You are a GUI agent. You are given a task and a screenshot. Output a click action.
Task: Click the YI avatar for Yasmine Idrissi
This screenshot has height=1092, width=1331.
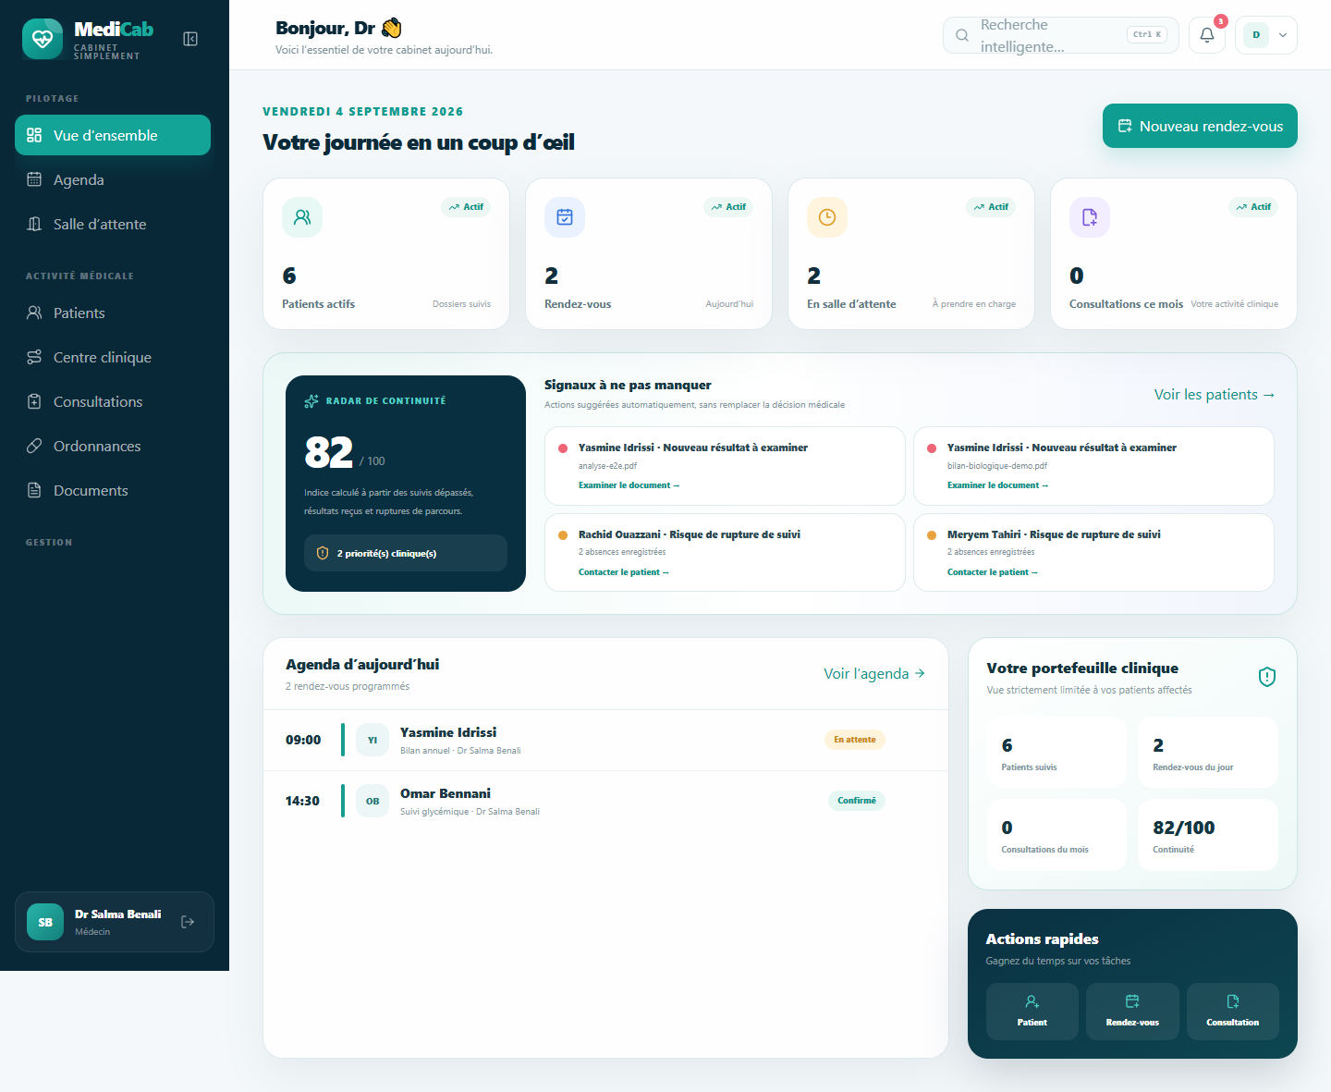point(372,740)
